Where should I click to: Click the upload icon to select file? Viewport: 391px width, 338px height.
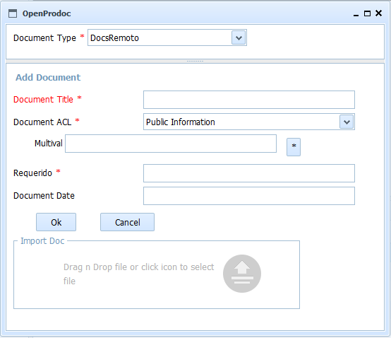[x=242, y=274]
